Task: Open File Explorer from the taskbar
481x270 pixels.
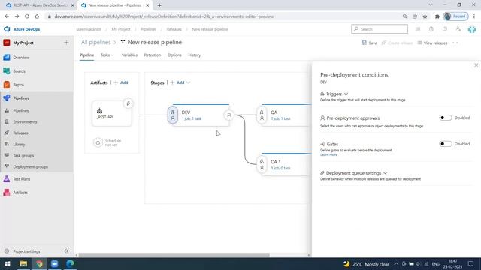Action: (x=23, y=264)
